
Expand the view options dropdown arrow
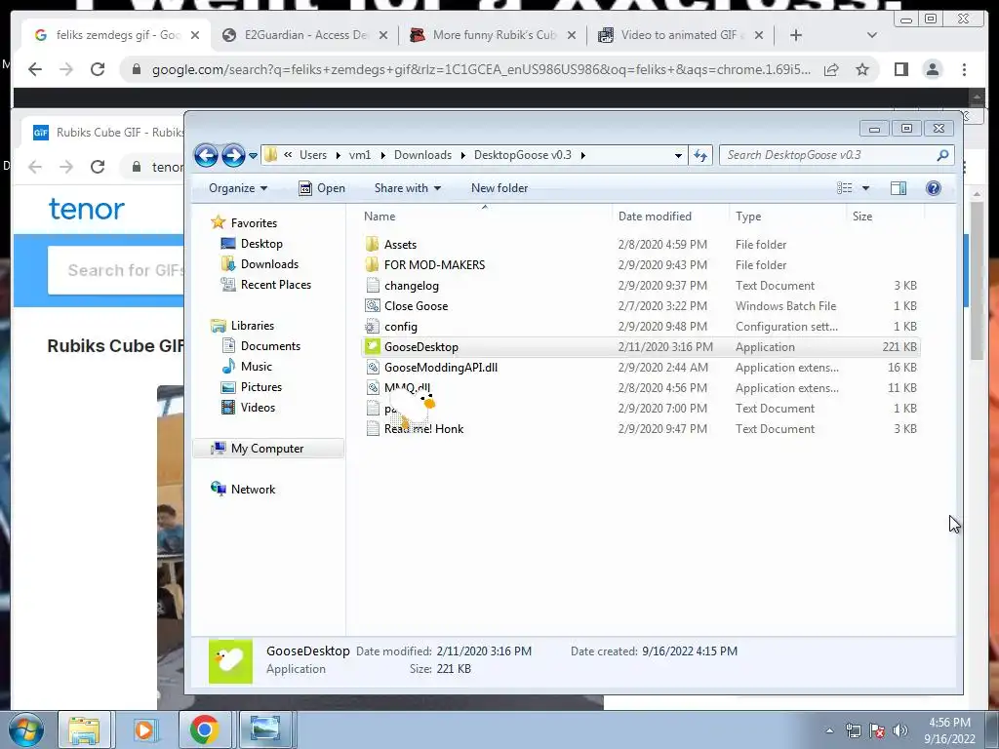tap(865, 188)
